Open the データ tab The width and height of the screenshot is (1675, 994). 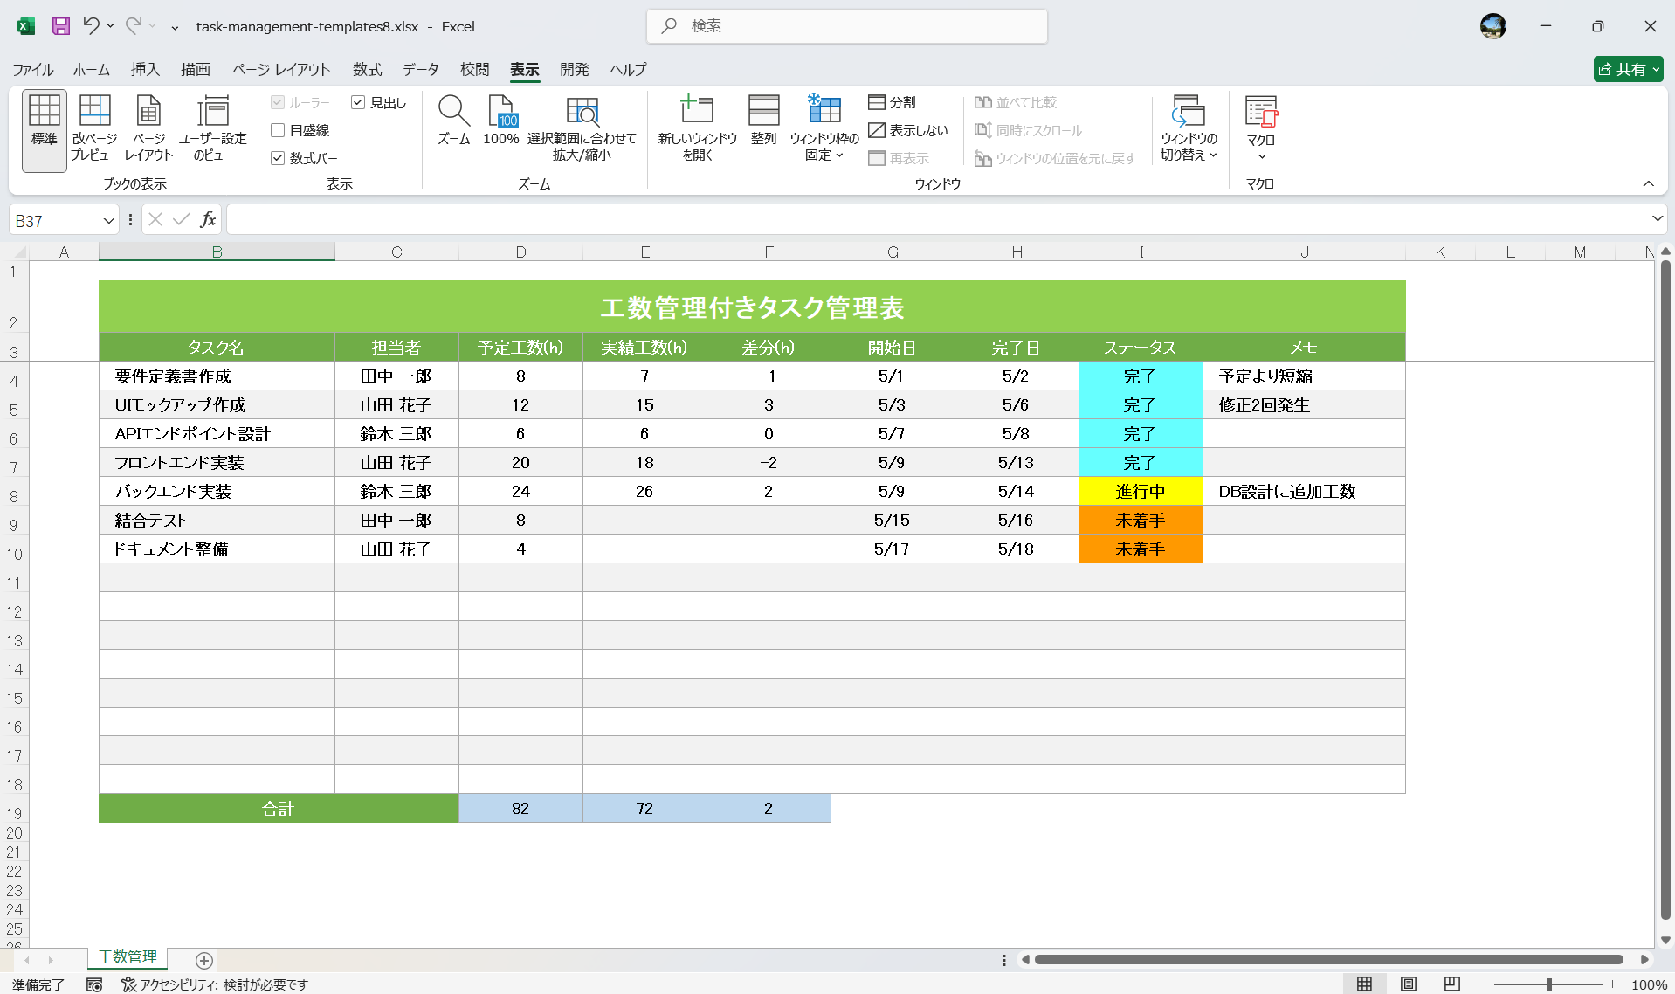point(420,69)
